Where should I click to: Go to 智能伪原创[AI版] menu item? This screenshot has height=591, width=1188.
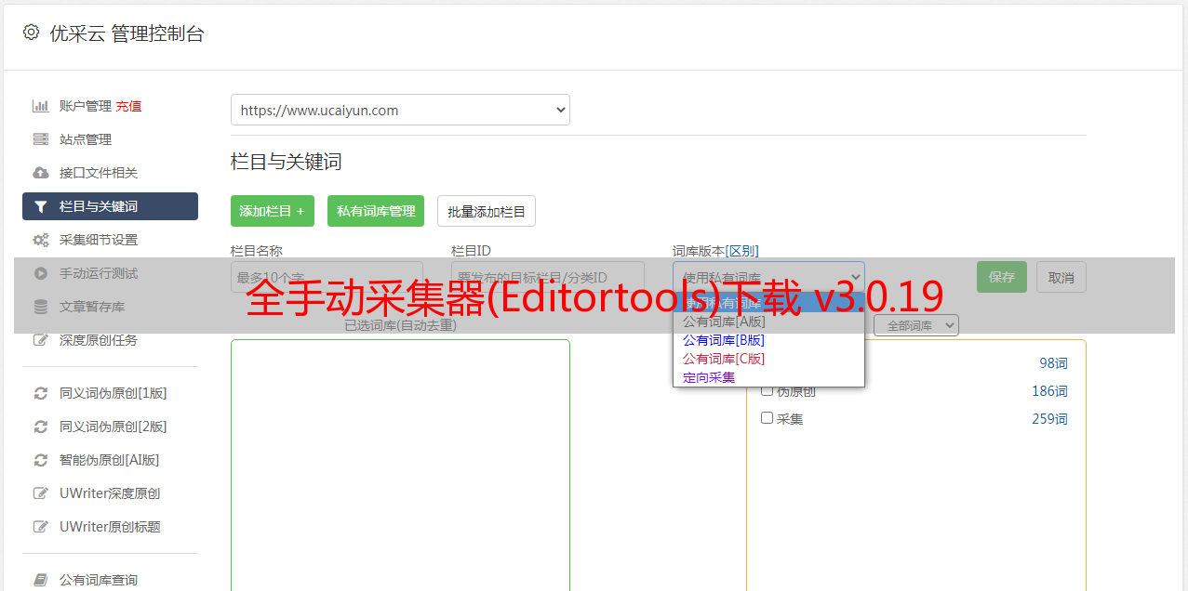coord(110,460)
